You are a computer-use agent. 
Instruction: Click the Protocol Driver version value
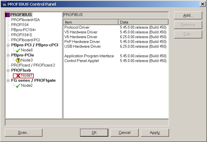pos(143,27)
